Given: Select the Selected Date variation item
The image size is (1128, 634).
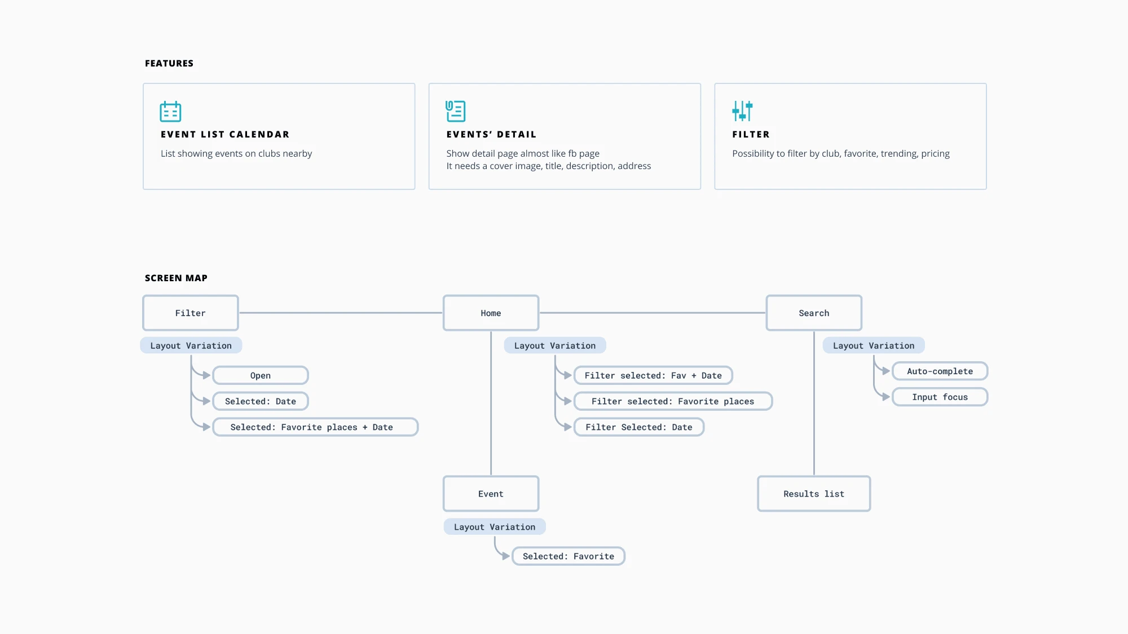Looking at the screenshot, I should pyautogui.click(x=261, y=401).
